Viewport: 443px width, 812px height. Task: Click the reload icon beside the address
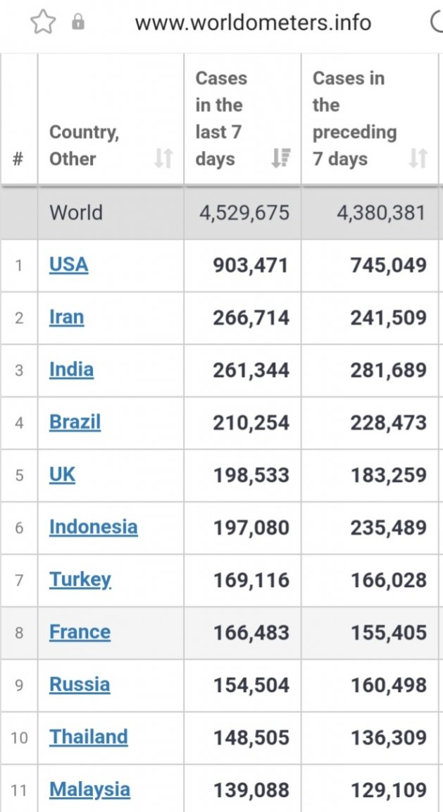[x=437, y=23]
